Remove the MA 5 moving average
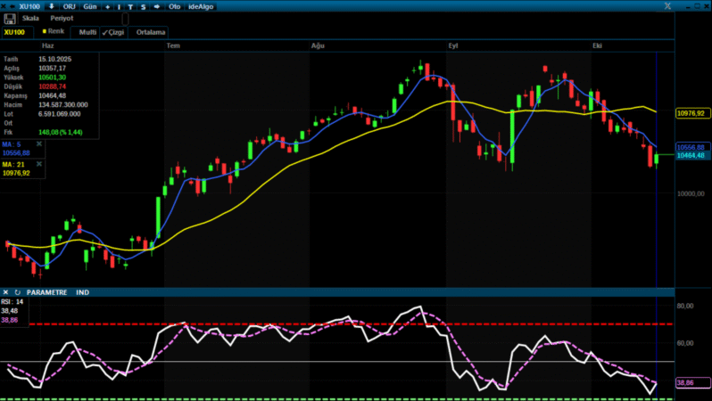Image resolution: width=712 pixels, height=401 pixels. (38, 143)
